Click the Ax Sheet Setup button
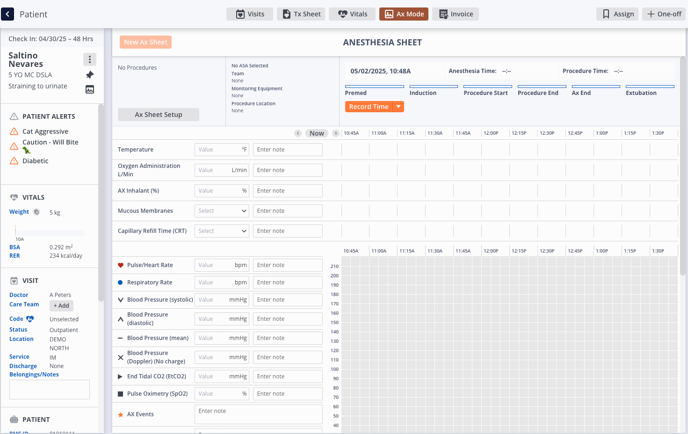The image size is (688, 434). 159,115
